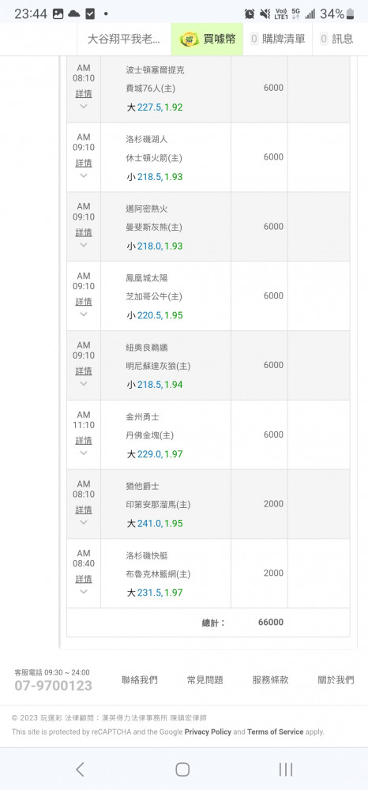Open the 聯絡我們 footer link
The height and width of the screenshot is (790, 368).
140,680
